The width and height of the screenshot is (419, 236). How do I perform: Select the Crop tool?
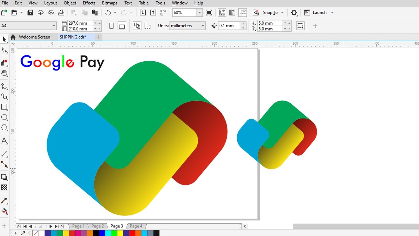pos(4,62)
